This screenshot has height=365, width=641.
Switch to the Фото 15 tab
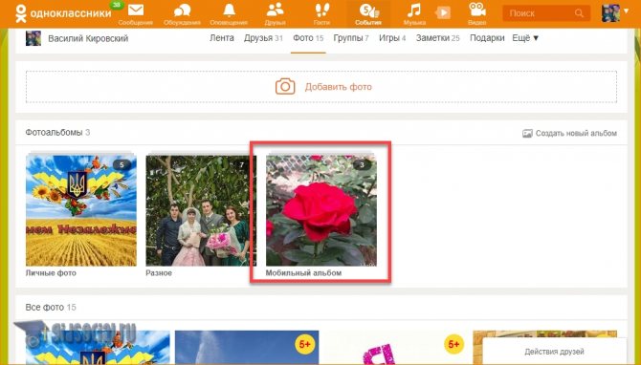pos(308,38)
